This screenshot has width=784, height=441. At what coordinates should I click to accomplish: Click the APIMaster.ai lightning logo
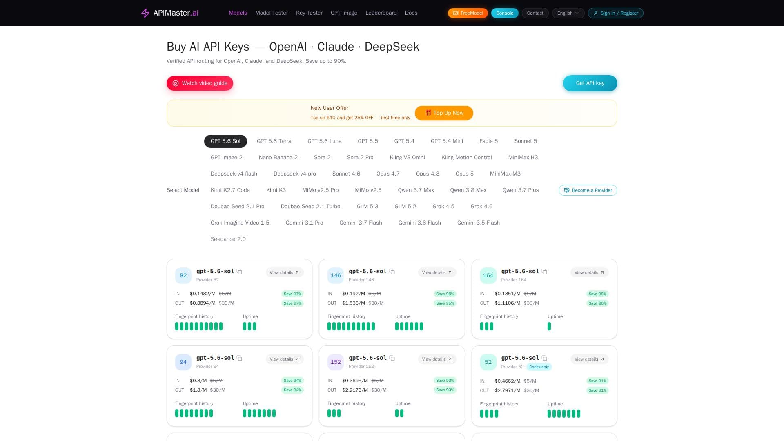point(145,13)
